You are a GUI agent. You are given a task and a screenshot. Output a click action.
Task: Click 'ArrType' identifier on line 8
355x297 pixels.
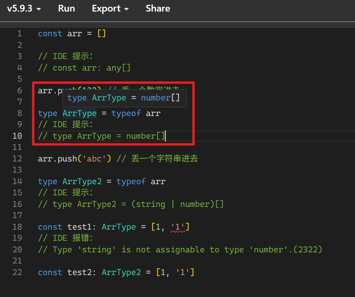coord(79,113)
